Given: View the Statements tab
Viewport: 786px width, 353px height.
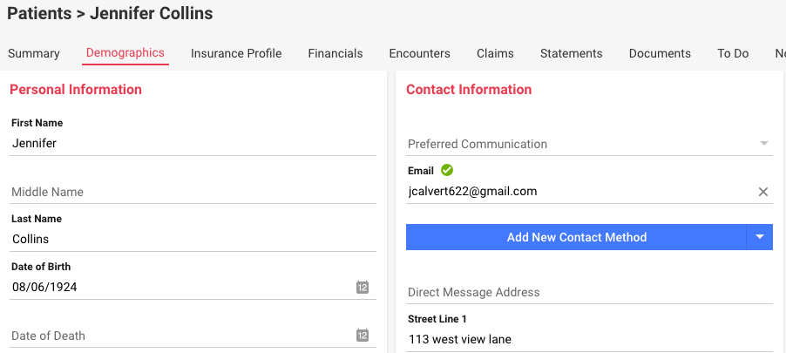Looking at the screenshot, I should 572,53.
